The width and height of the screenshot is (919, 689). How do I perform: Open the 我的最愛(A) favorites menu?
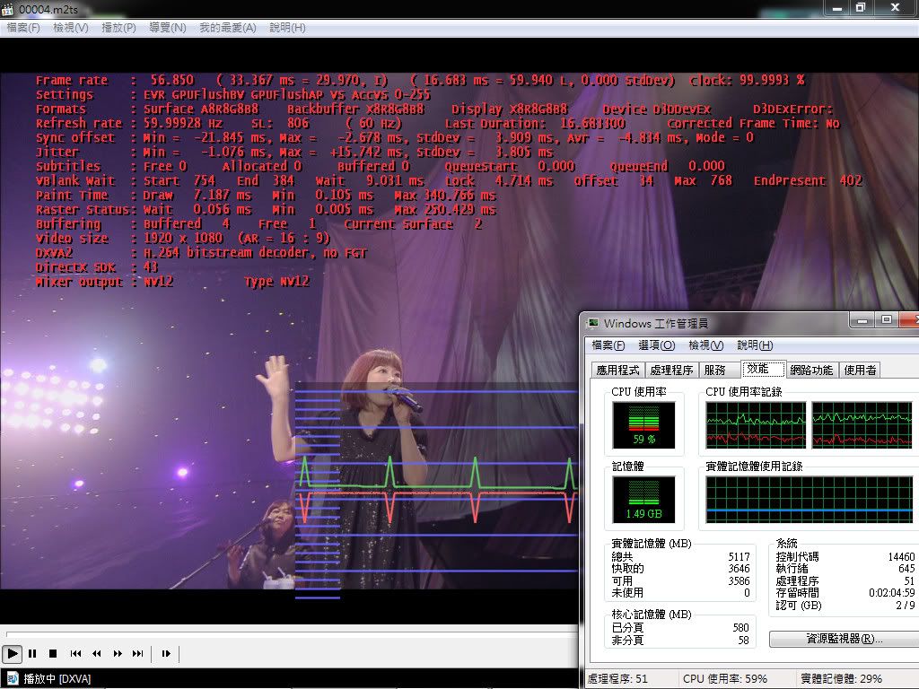pos(227,28)
